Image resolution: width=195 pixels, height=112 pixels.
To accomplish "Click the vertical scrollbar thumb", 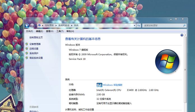I will tap(185, 70).
